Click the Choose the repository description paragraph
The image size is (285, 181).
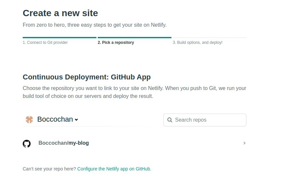tap(135, 92)
